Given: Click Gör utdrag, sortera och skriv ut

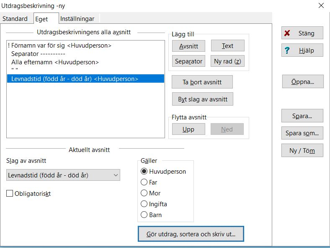Looking at the screenshot, I should click(x=191, y=234).
